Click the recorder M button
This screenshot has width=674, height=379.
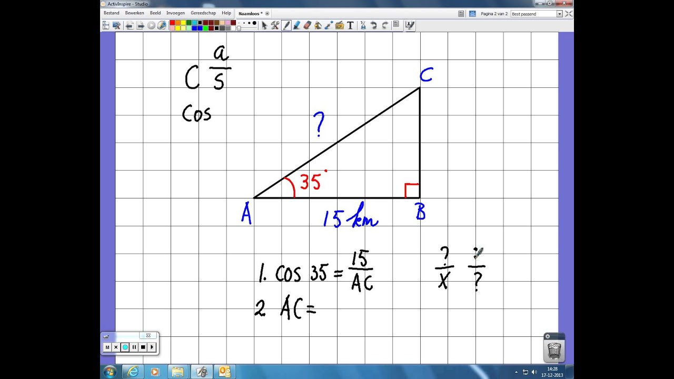107,347
